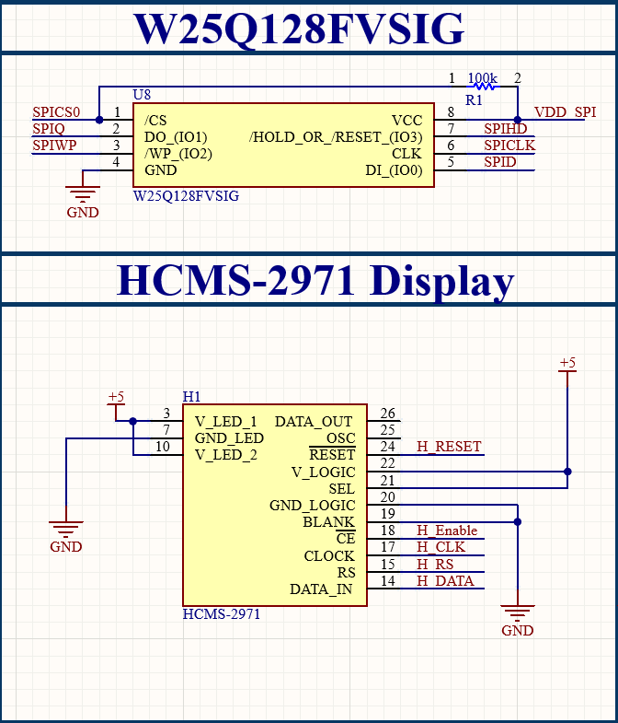Click the CLK pin name on U8

(407, 154)
